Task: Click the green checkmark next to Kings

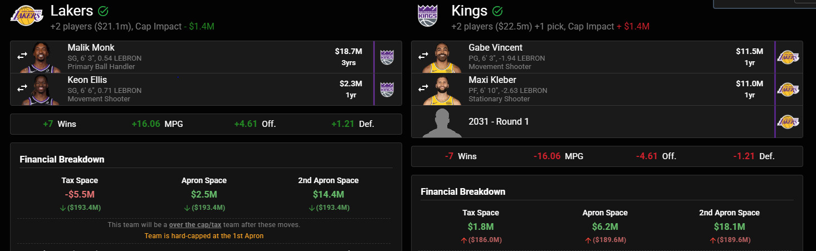Action: [498, 11]
